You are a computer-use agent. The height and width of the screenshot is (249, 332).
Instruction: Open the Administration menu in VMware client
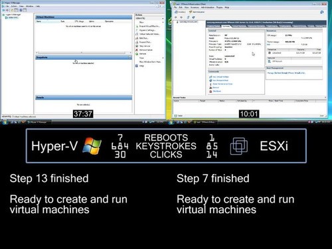point(208,7)
